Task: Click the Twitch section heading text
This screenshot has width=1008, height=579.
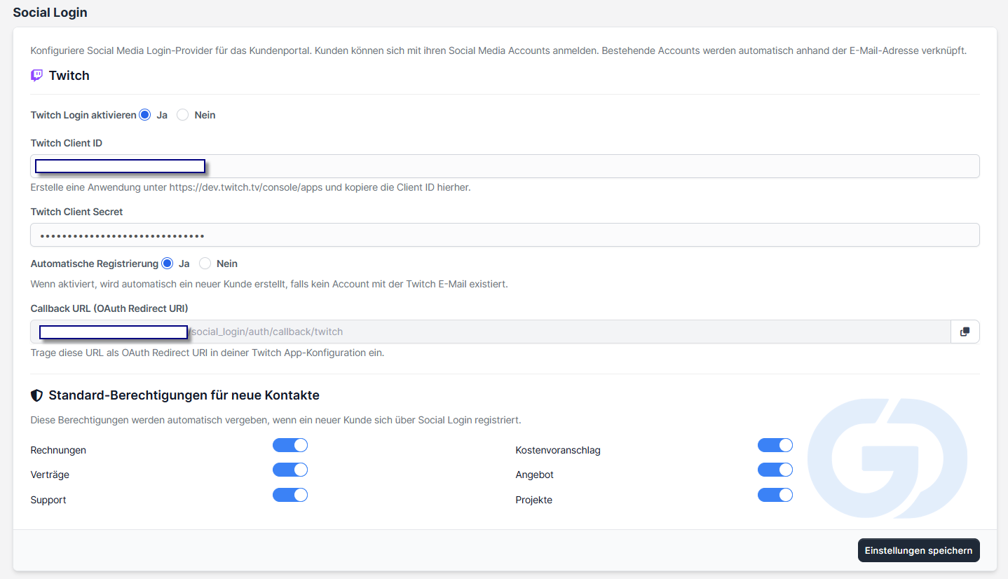Action: (69, 76)
